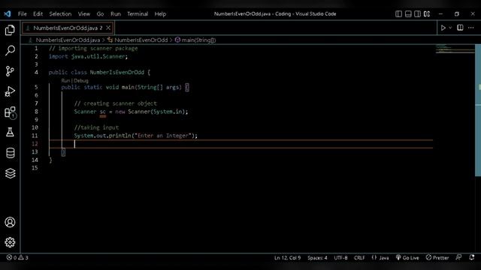Change encoding via UTF-8 status item
This screenshot has width=481, height=270.
(x=340, y=258)
